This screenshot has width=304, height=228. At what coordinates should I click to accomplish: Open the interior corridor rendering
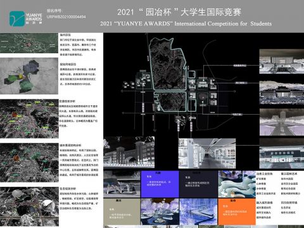[207, 153]
